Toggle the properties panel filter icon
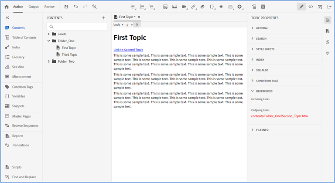335x183 pixels. pos(328,20)
